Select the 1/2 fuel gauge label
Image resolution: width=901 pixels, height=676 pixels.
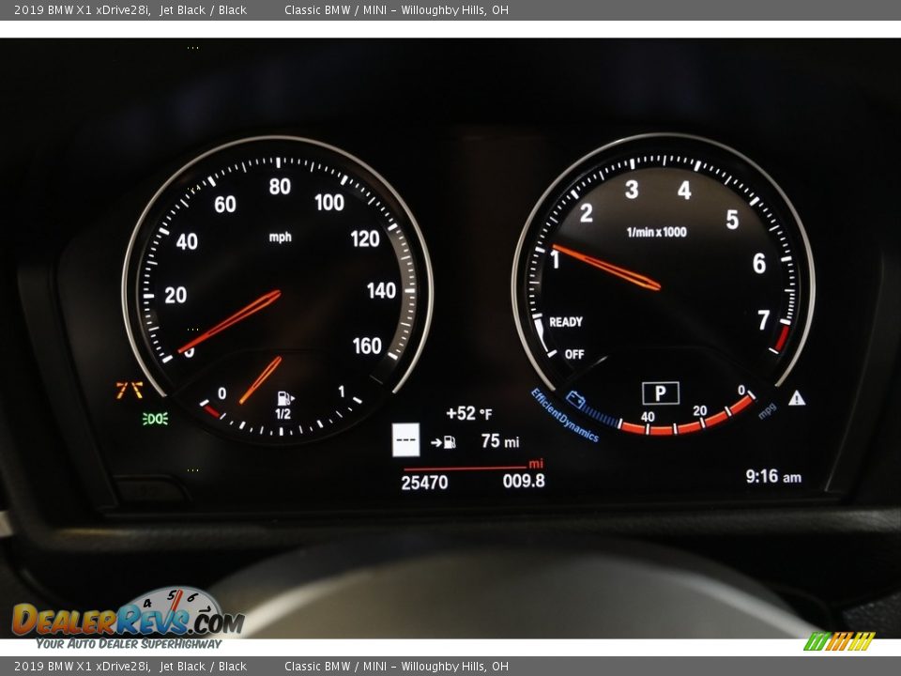283,414
